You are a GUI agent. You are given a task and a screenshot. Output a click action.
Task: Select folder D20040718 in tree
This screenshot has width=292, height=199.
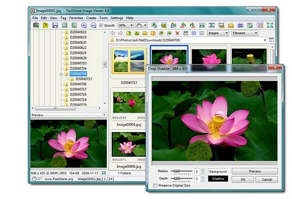coord(78,95)
